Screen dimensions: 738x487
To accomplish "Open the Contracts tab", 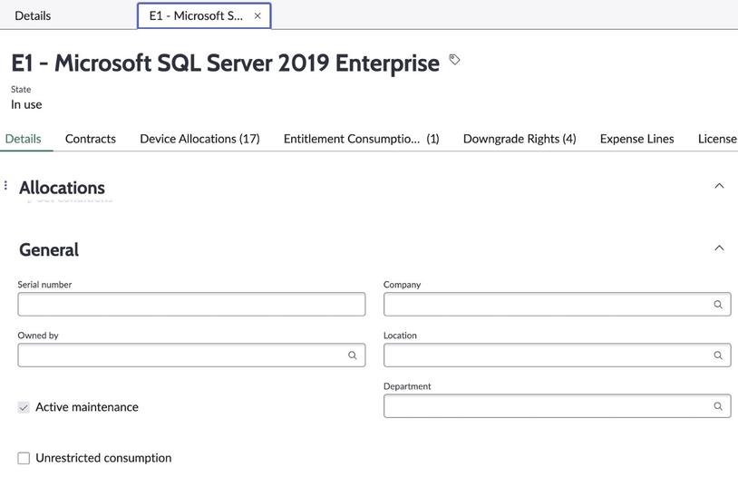I will 91,139.
